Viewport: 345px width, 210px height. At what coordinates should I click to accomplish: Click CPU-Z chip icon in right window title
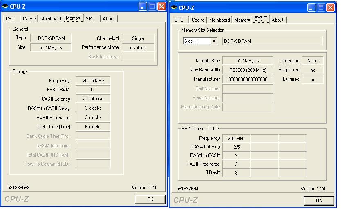pos(174,8)
